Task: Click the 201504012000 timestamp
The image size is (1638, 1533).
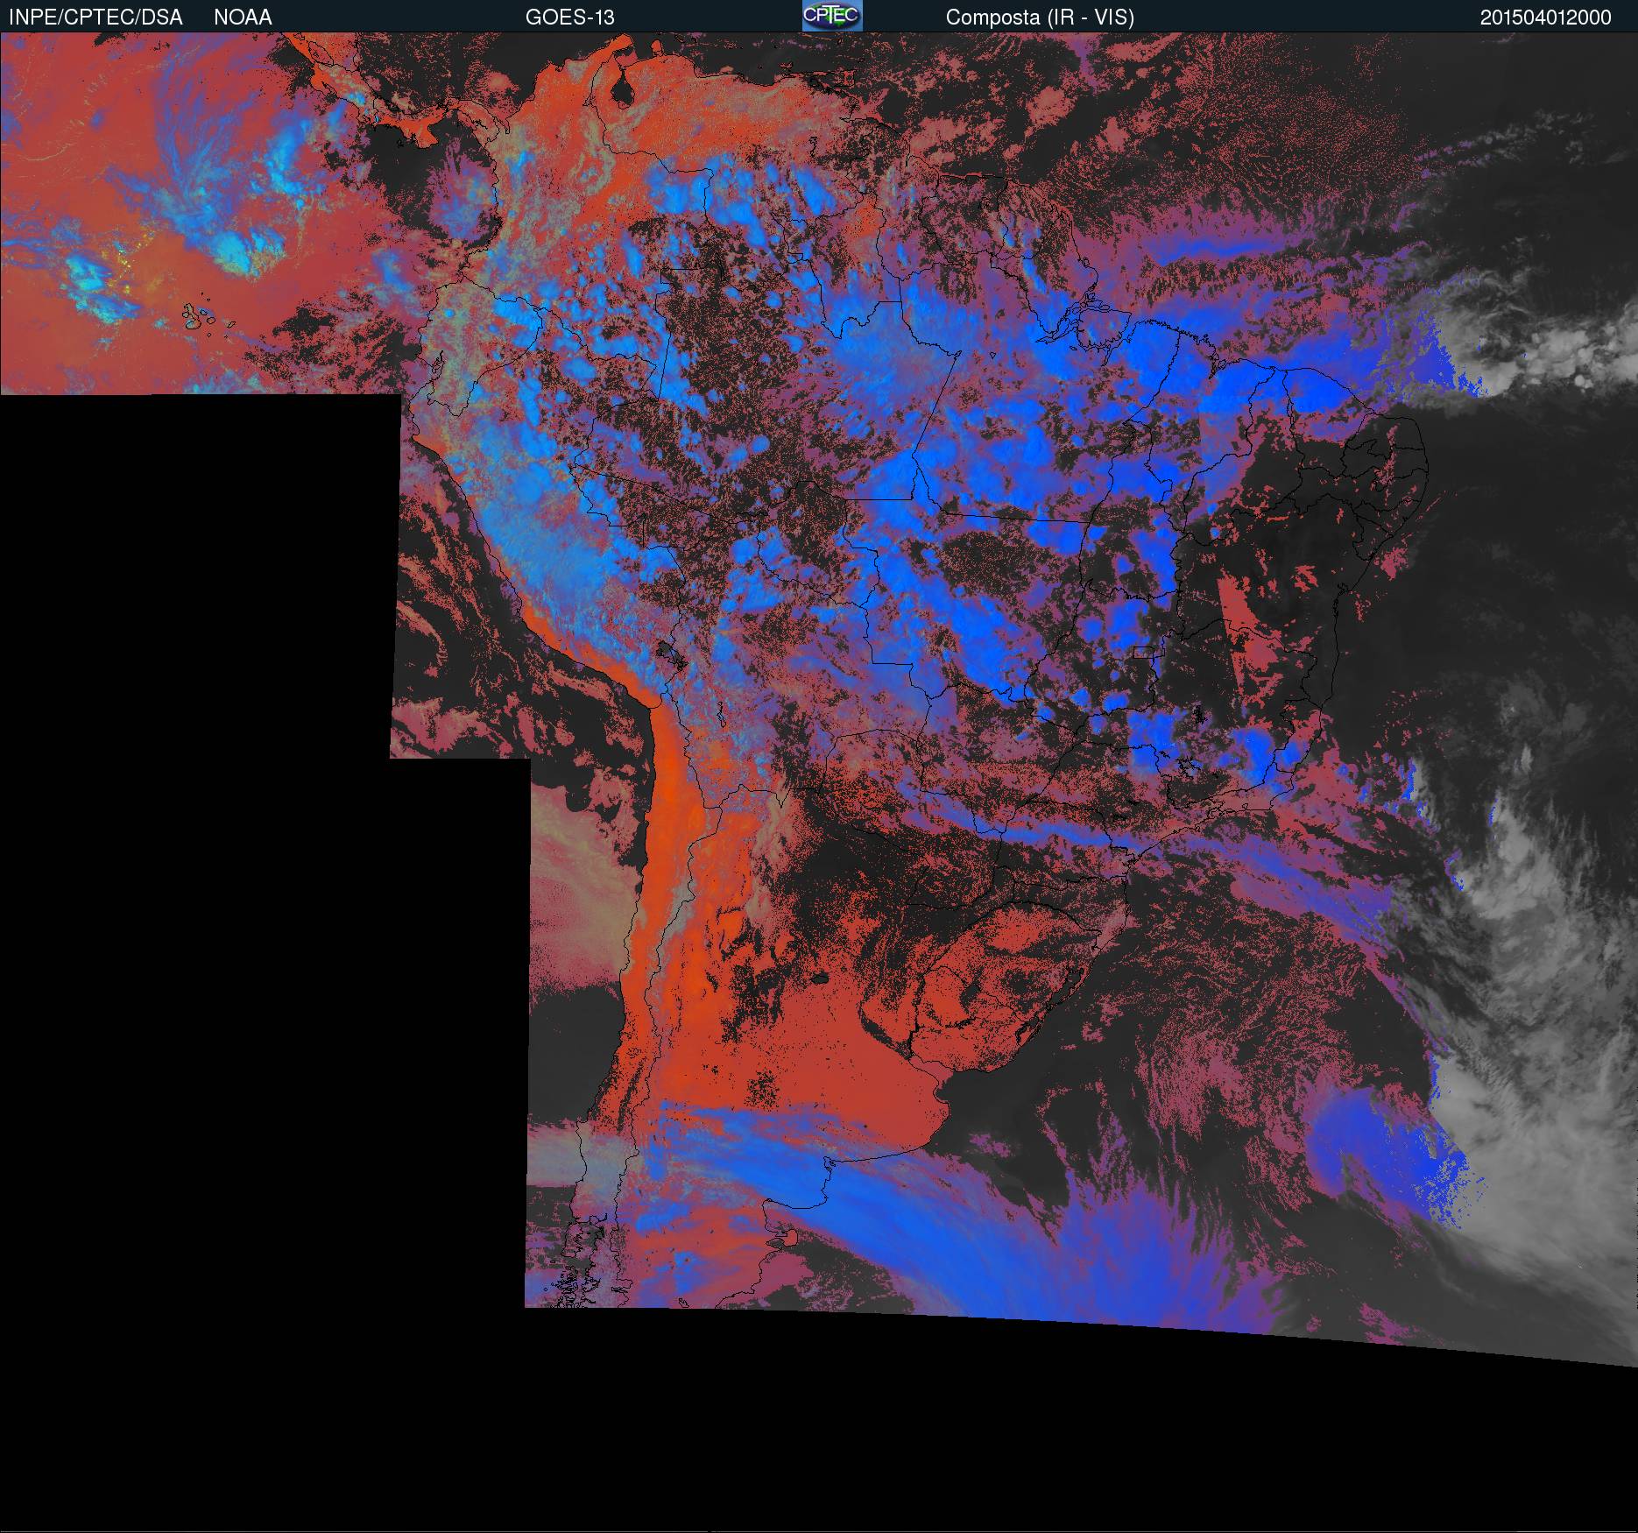Action: click(1545, 18)
